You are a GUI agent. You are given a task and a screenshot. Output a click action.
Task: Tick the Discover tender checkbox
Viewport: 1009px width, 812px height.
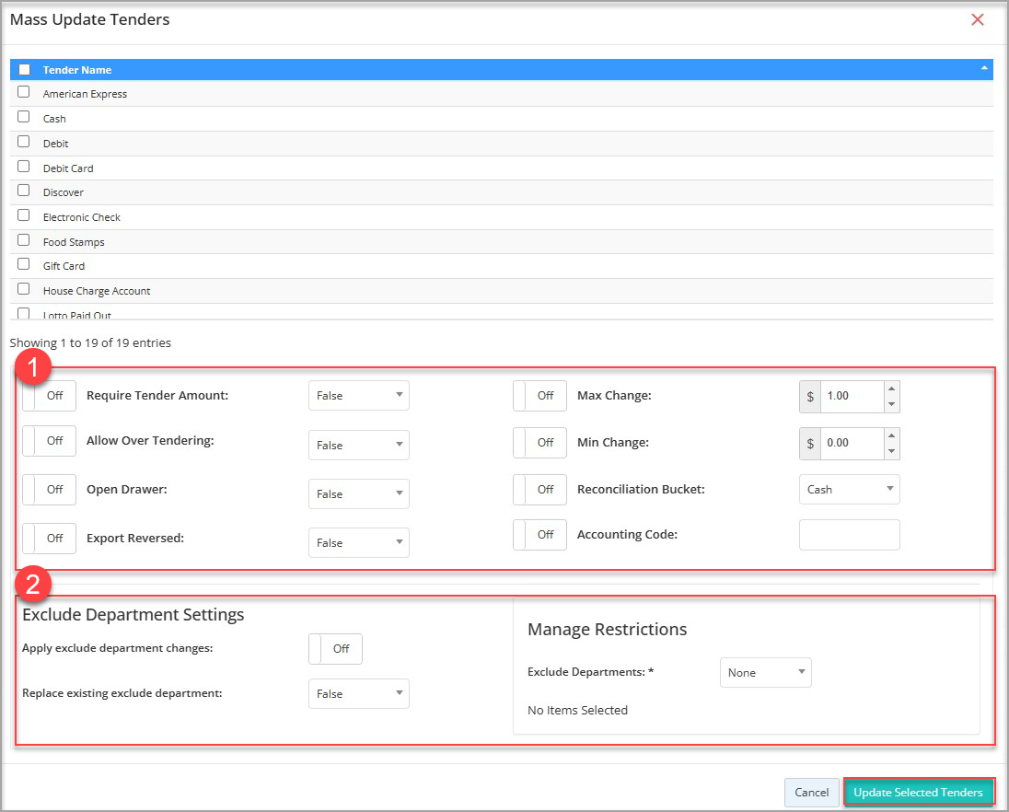[x=24, y=191]
